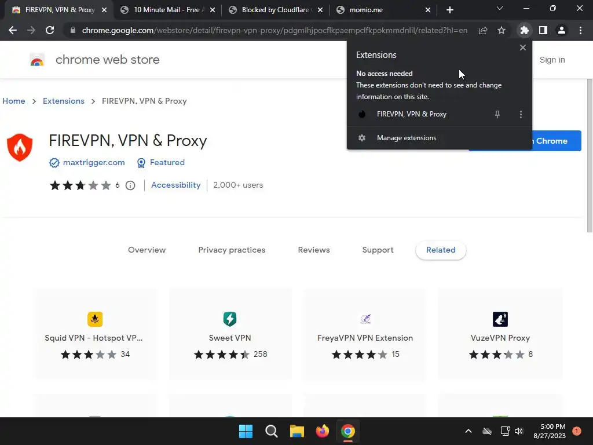Viewport: 593px width, 445px height.
Task: Open the Accessibility category link
Action: pos(176,185)
